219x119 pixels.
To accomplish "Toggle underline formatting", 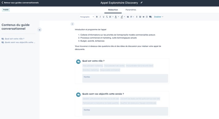I will coord(103,17).
